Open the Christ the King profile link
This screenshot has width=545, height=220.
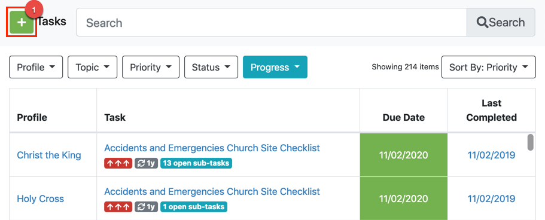[49, 155]
